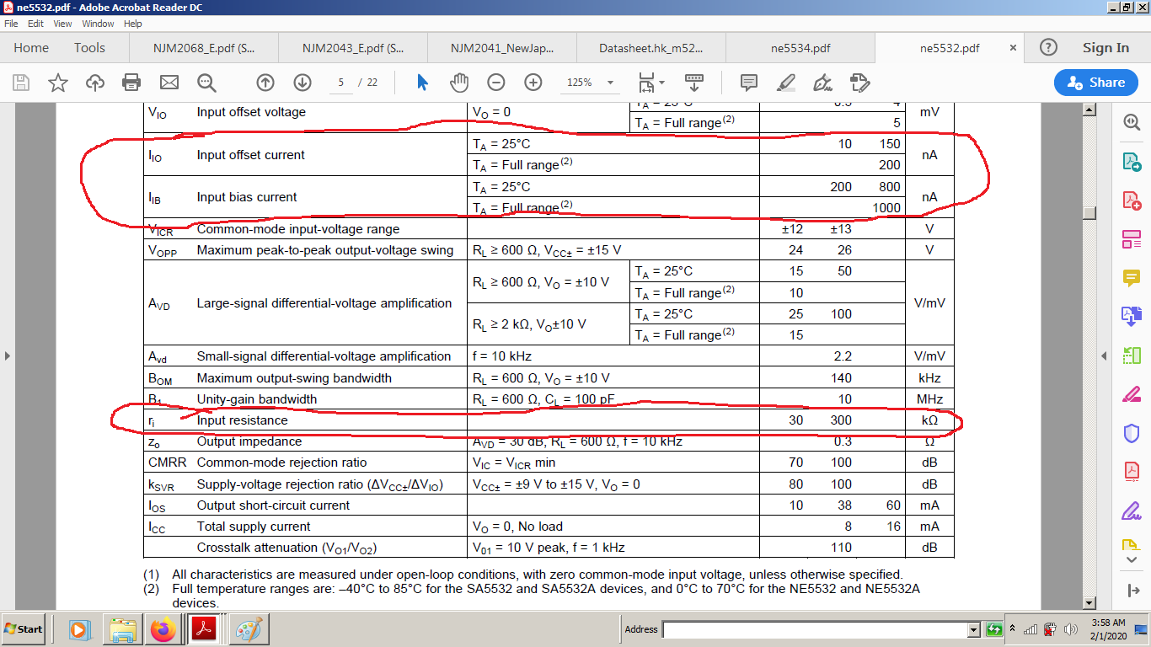This screenshot has width=1151, height=647.
Task: Open Windows Explorer from the taskbar
Action: tap(121, 629)
